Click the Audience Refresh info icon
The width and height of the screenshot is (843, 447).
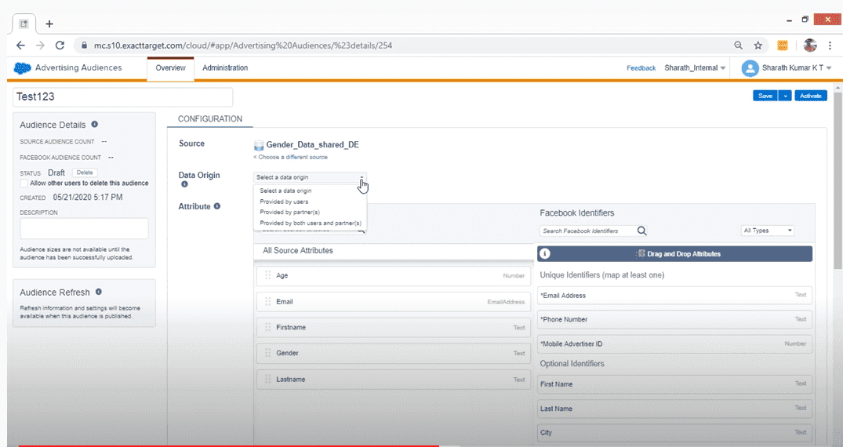pos(99,292)
